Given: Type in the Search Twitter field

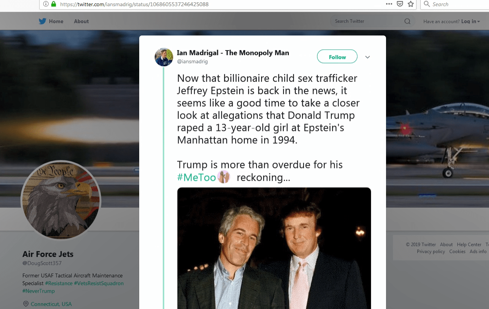Looking at the screenshot, I should tap(366, 22).
